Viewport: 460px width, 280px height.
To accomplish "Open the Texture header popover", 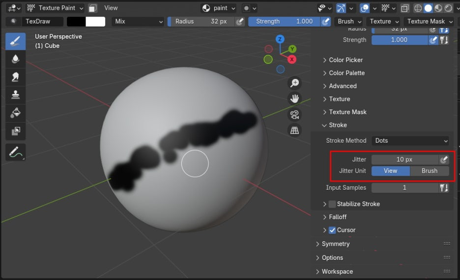I will click(x=384, y=22).
